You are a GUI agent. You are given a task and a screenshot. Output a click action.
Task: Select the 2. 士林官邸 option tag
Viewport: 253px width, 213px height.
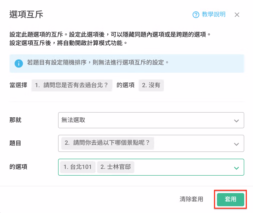pyautogui.click(x=116, y=167)
